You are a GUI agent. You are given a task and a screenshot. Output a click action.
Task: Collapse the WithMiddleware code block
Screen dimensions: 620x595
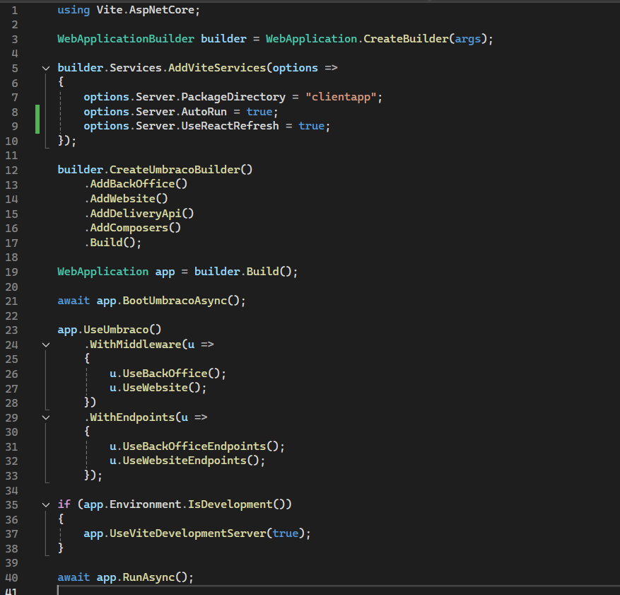[46, 345]
